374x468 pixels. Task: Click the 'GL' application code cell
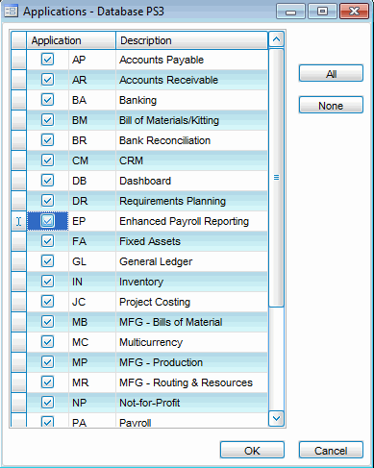pos(92,261)
